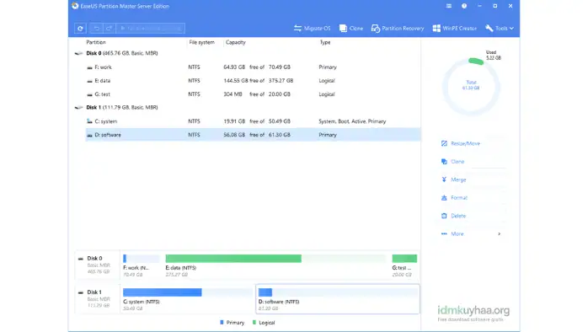The image size is (588, 332).
Task: Click the undo arrow button
Action: 96,28
